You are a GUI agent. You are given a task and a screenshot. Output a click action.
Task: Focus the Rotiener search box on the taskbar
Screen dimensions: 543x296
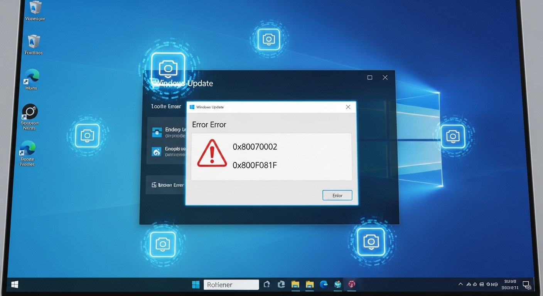pyautogui.click(x=231, y=285)
